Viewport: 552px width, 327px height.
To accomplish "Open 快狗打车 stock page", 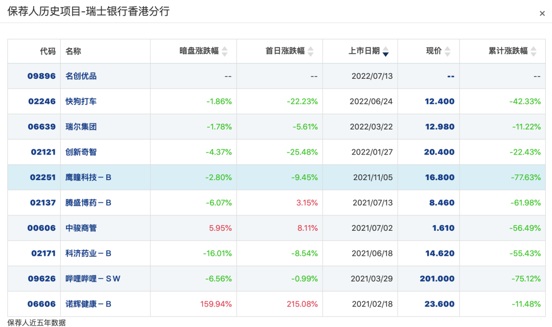I will [81, 101].
